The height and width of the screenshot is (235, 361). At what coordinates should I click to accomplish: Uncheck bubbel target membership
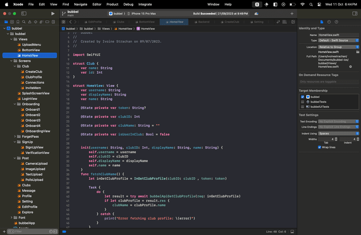pyautogui.click(x=302, y=97)
